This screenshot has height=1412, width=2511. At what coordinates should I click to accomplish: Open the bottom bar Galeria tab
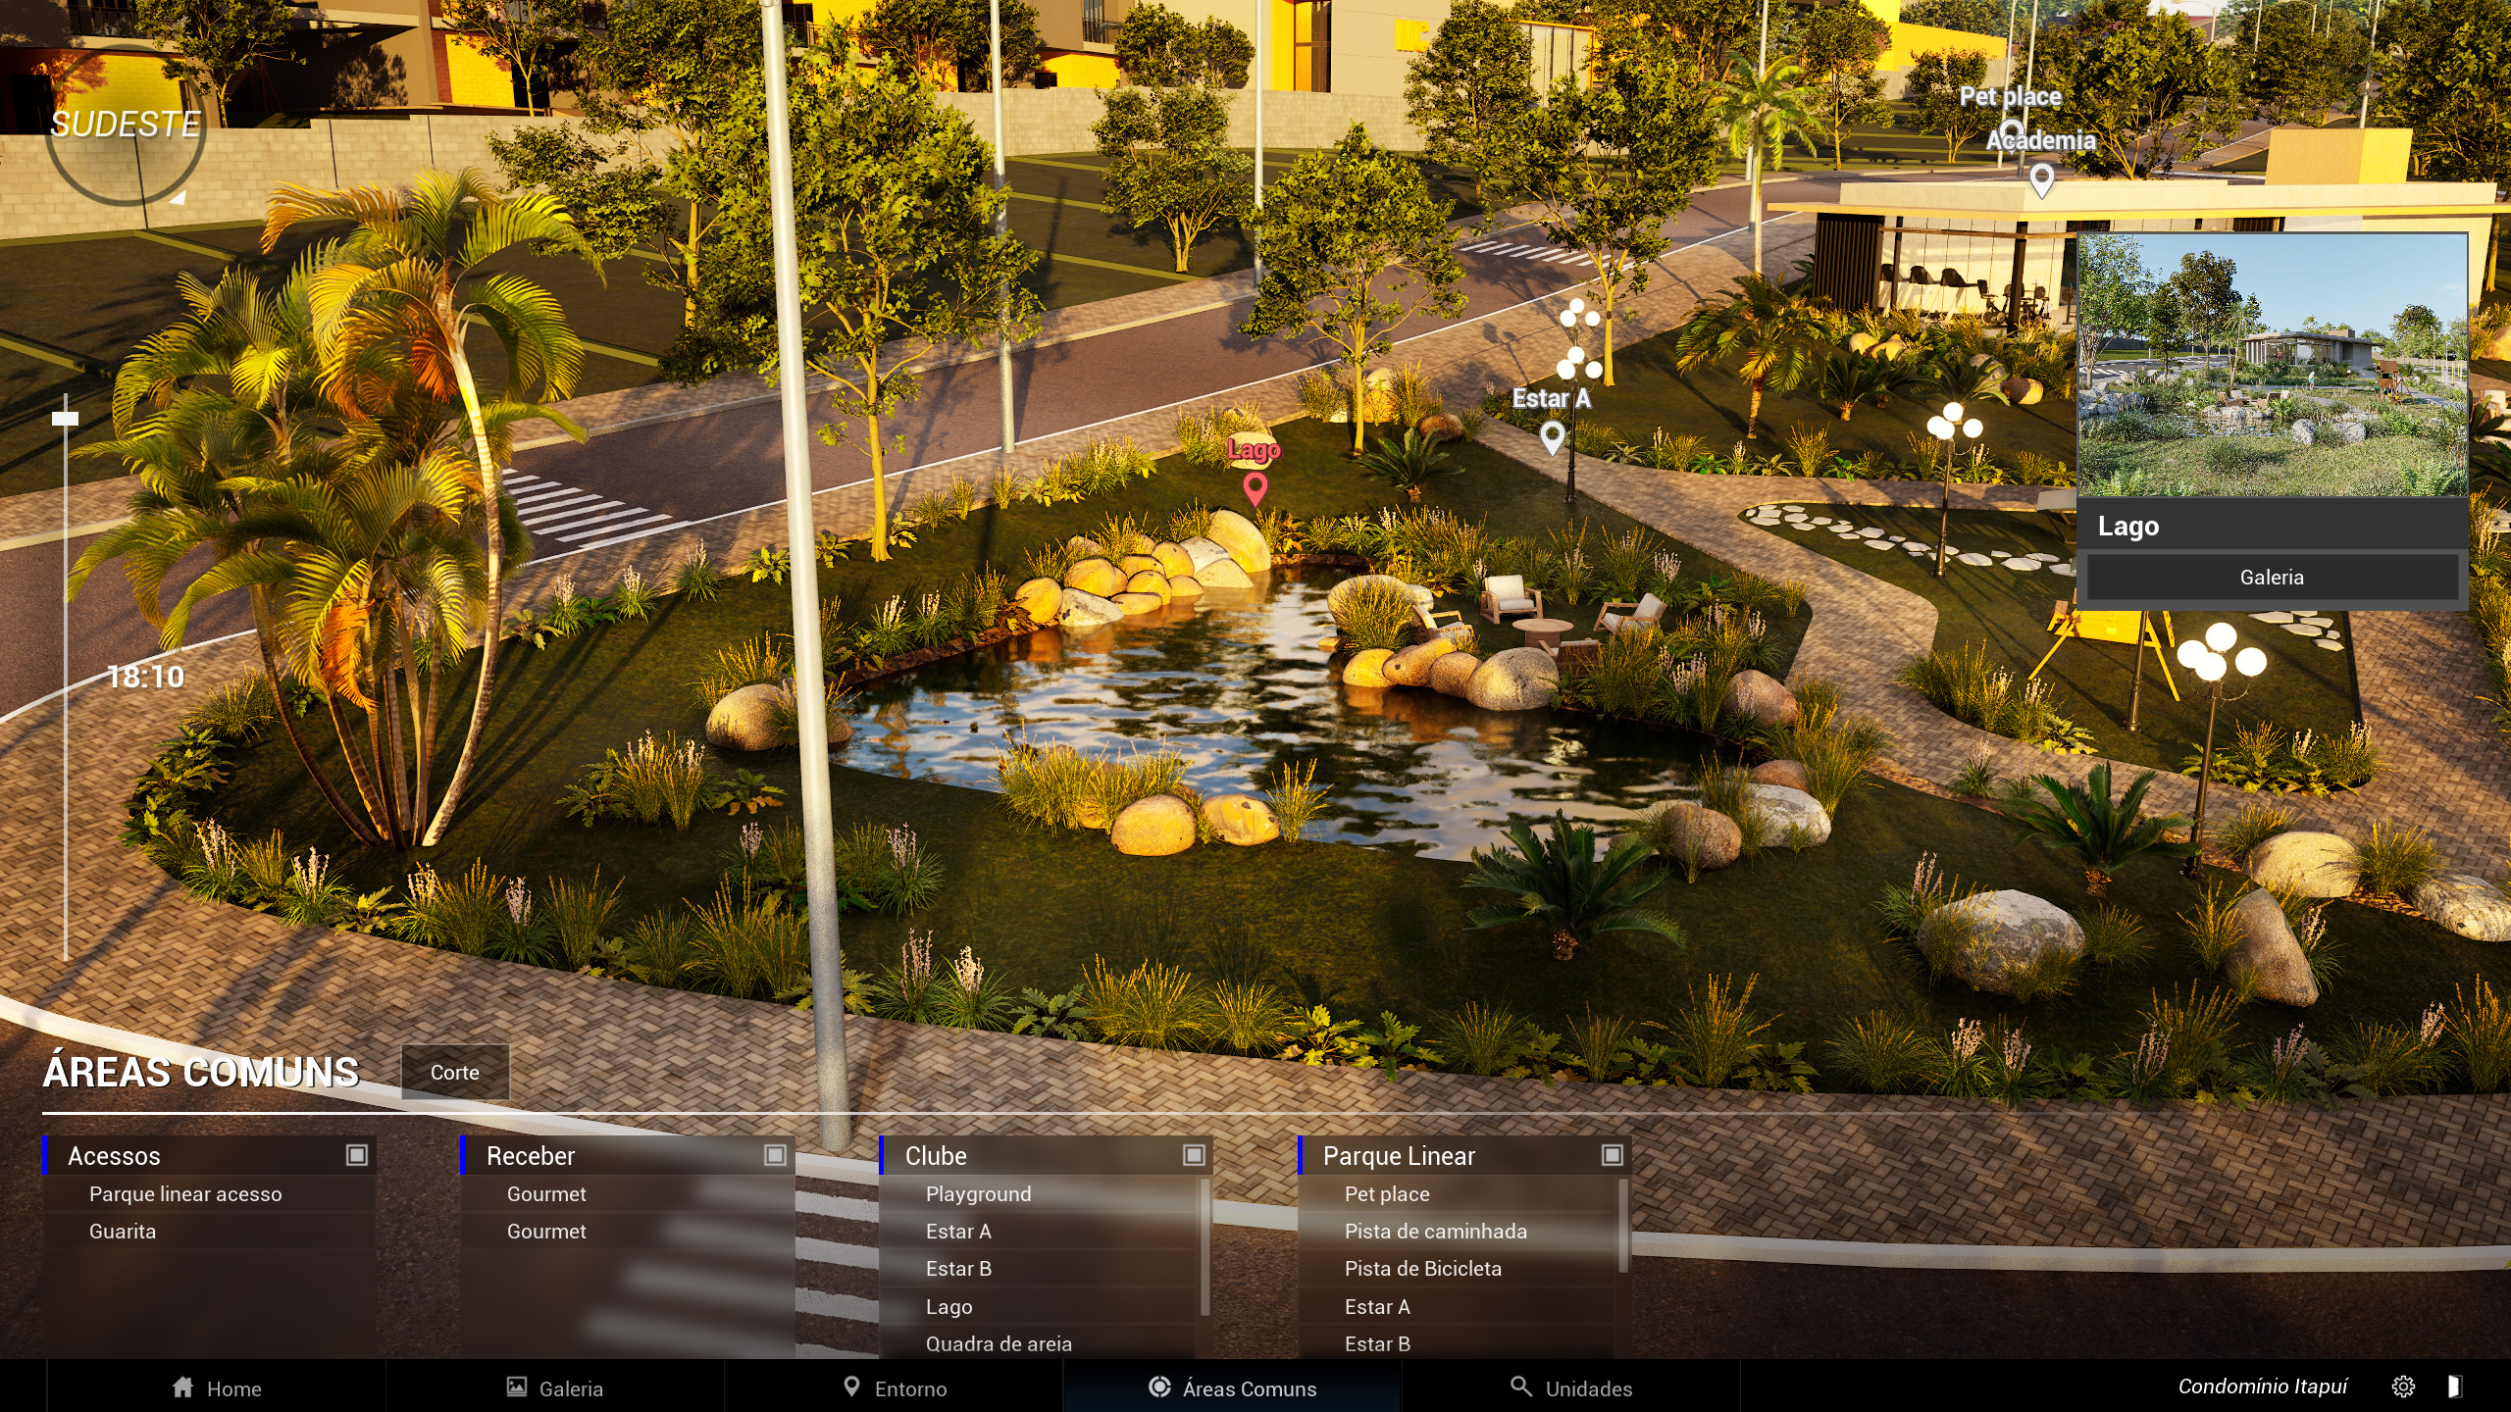tap(555, 1387)
